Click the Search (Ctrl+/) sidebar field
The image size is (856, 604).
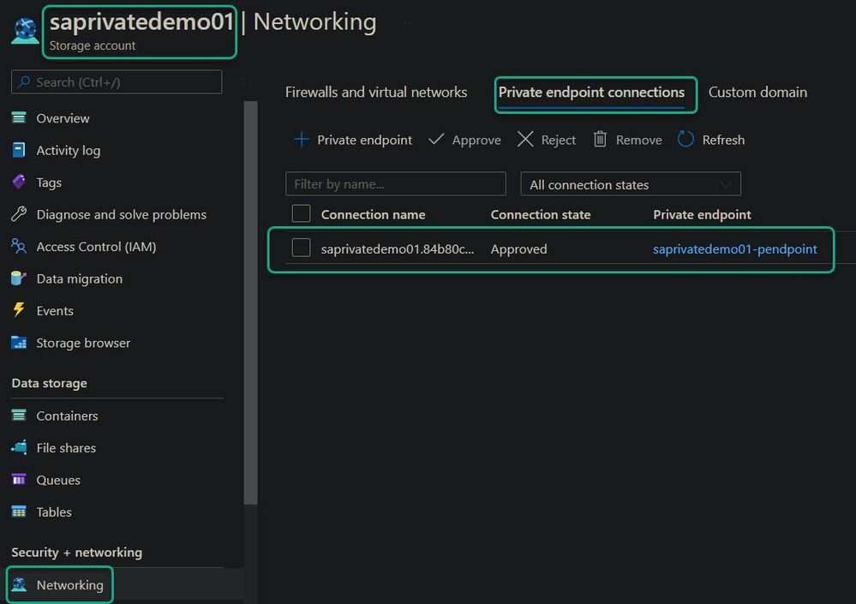117,82
